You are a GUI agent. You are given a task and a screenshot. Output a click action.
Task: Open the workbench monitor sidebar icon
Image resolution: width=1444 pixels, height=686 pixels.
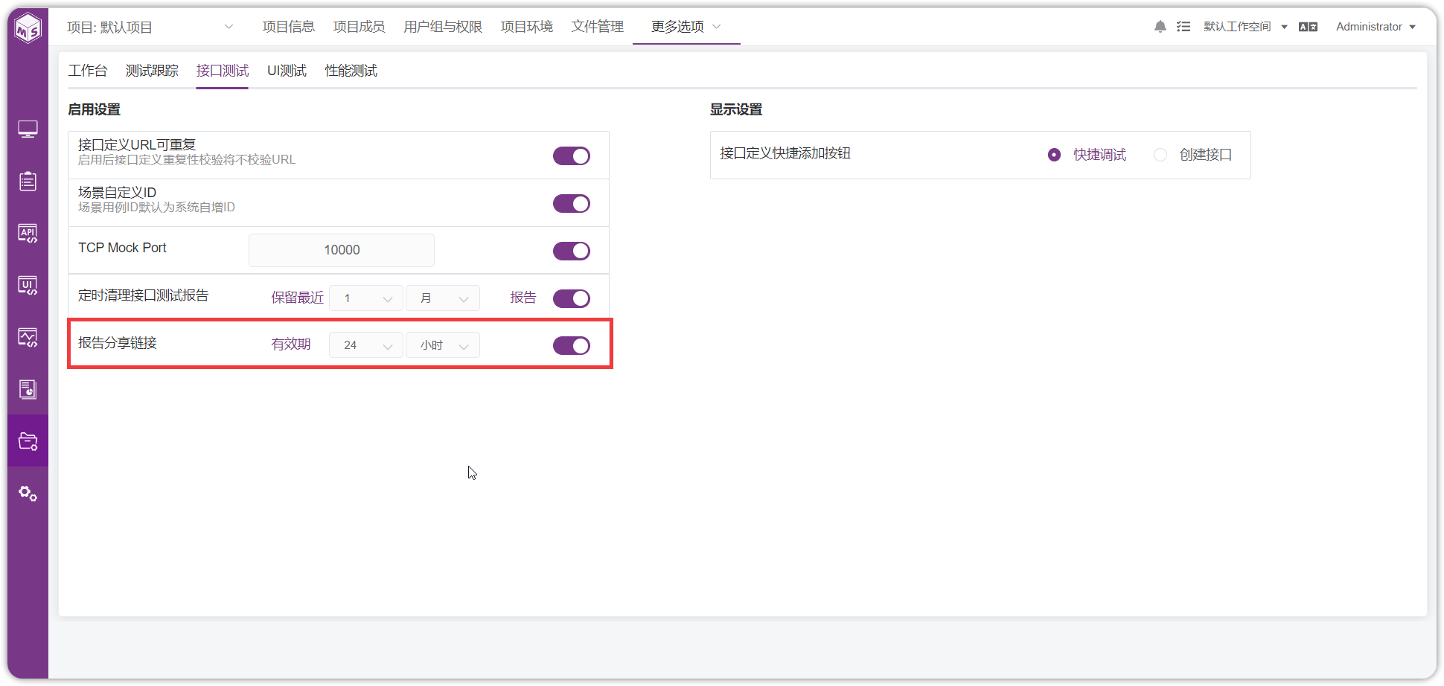28,129
